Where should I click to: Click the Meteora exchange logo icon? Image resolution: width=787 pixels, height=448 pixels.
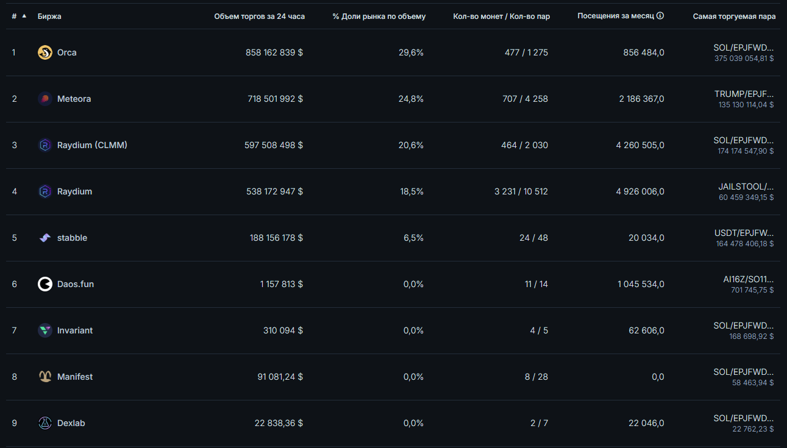click(45, 99)
